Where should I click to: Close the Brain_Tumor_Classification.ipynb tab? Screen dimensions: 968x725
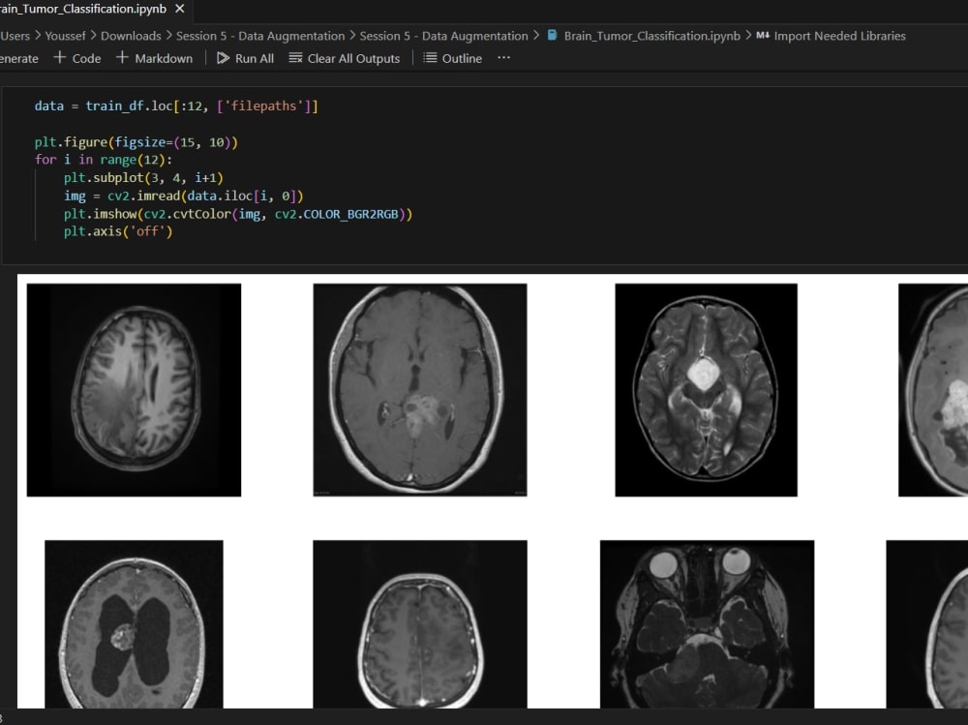[180, 9]
